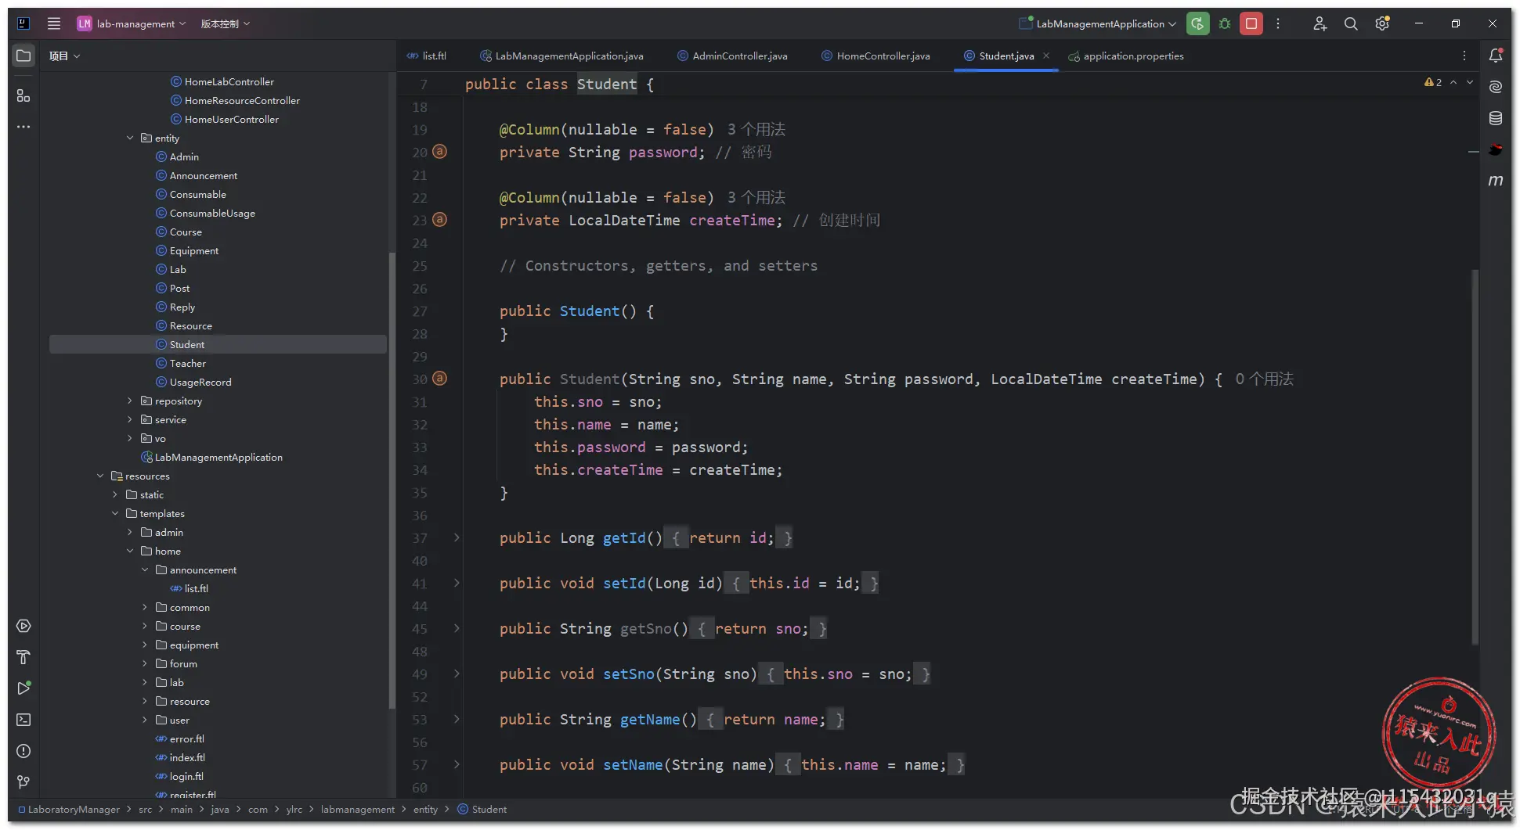The width and height of the screenshot is (1520, 830).
Task: Open the Run tool window
Action: pyautogui.click(x=23, y=688)
